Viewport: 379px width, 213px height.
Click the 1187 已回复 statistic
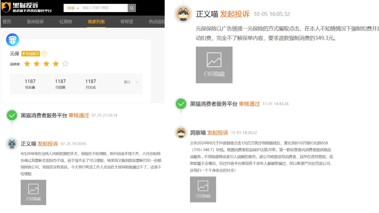click(x=60, y=84)
